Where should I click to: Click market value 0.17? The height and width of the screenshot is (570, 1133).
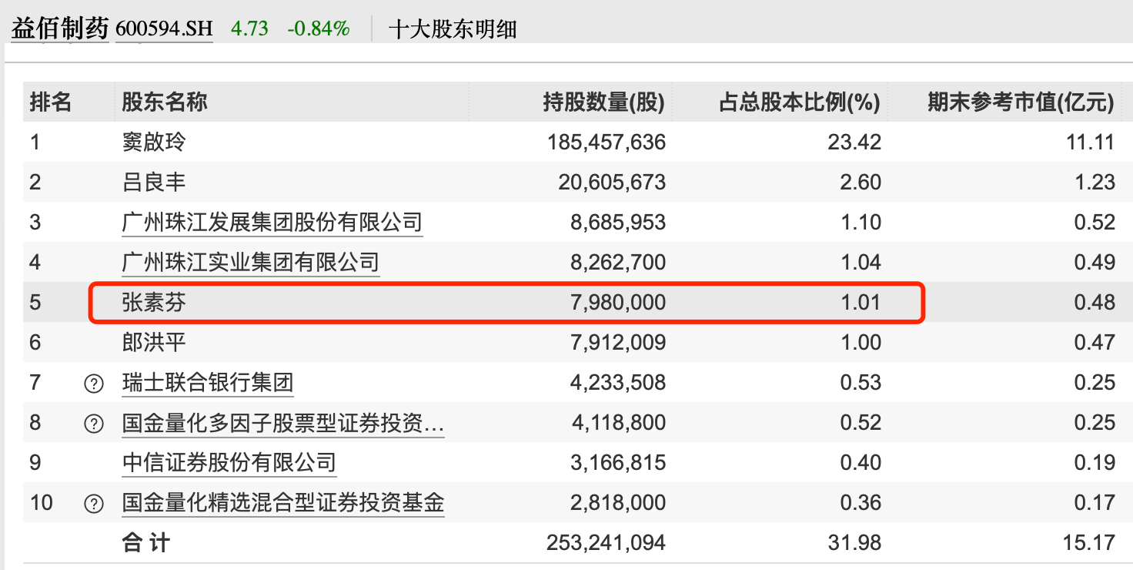(x=1095, y=504)
